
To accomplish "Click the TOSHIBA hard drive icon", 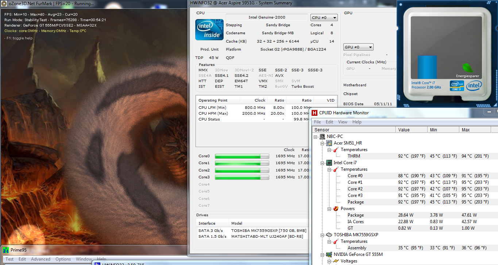I will [329, 235].
